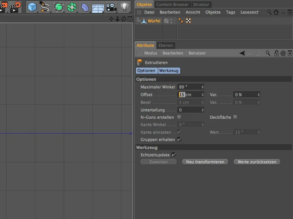Click the Neu transformieren button

[205, 162]
